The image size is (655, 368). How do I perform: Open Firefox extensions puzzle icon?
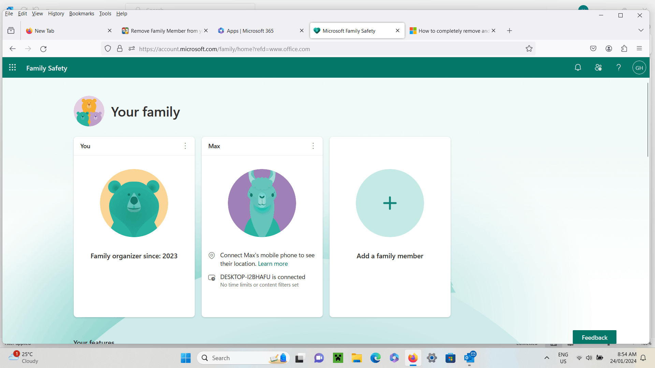[624, 48]
